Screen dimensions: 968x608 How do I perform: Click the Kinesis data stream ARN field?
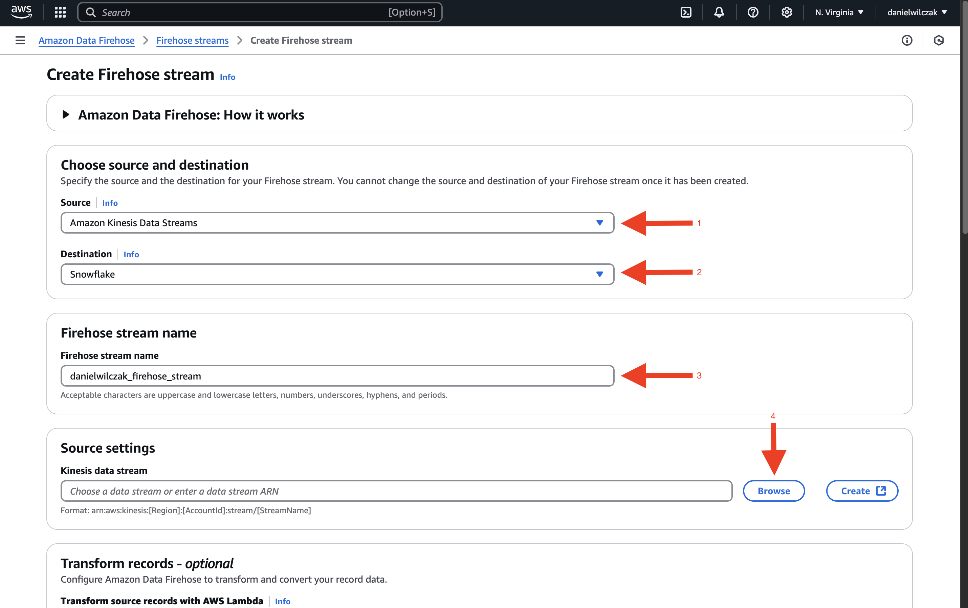pos(396,491)
